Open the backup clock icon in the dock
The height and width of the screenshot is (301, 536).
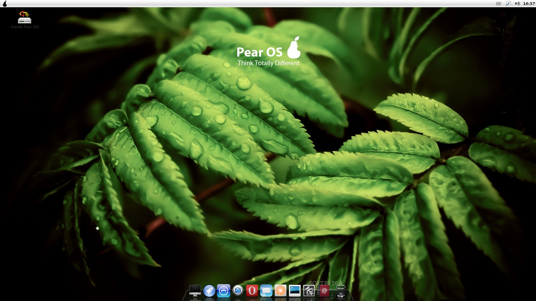[238, 291]
